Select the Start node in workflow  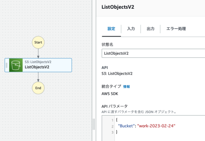38,42
